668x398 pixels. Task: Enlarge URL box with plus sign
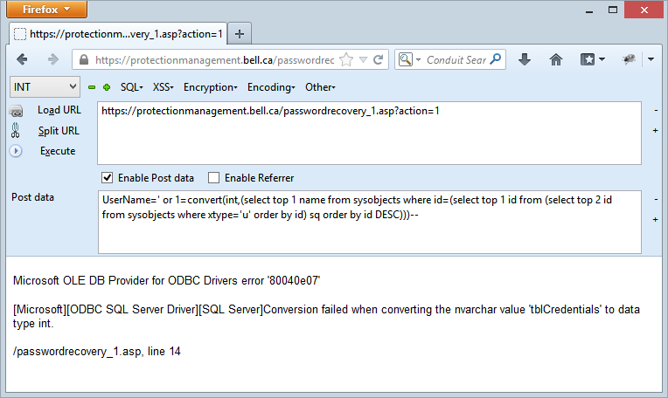coord(656,131)
